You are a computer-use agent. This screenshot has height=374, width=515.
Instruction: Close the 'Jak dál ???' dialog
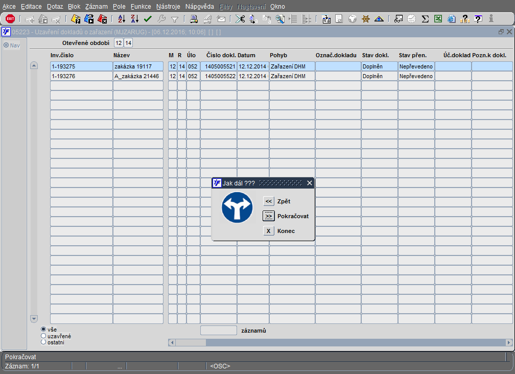pos(310,183)
